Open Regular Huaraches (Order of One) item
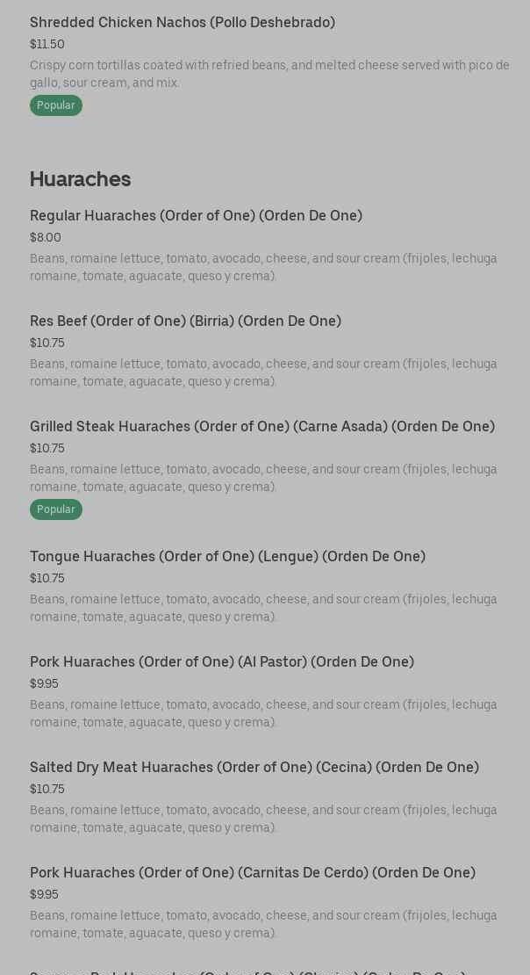 coord(196,216)
